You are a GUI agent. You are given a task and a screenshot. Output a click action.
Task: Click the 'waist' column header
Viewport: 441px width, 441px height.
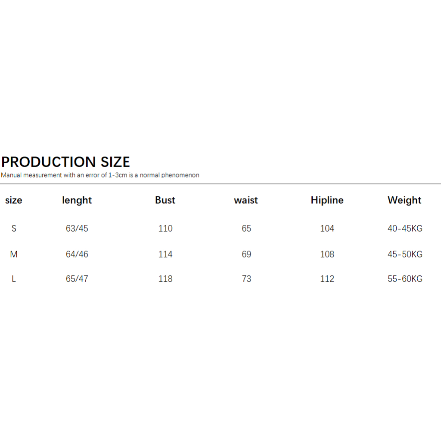click(246, 200)
